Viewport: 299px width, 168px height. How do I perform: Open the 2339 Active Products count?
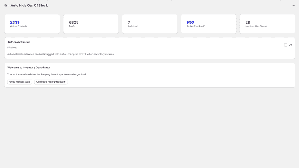point(15,22)
